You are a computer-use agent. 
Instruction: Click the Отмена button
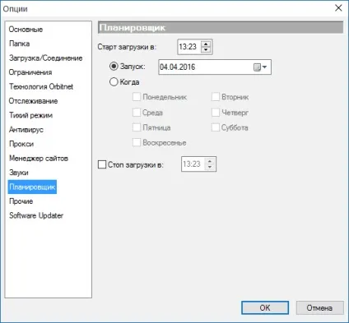point(319,307)
